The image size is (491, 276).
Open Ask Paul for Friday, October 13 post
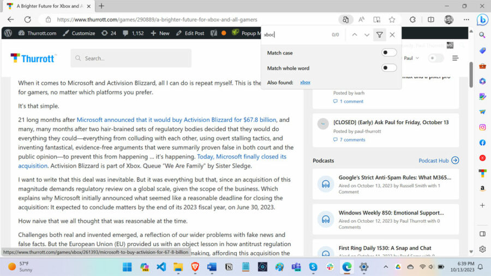[x=391, y=122]
